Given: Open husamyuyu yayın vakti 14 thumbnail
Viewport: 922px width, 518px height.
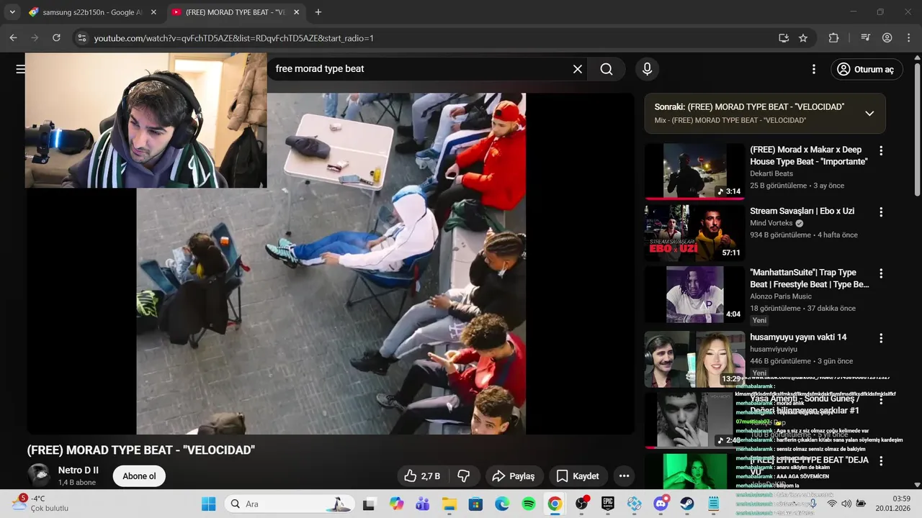Looking at the screenshot, I should tap(694, 359).
